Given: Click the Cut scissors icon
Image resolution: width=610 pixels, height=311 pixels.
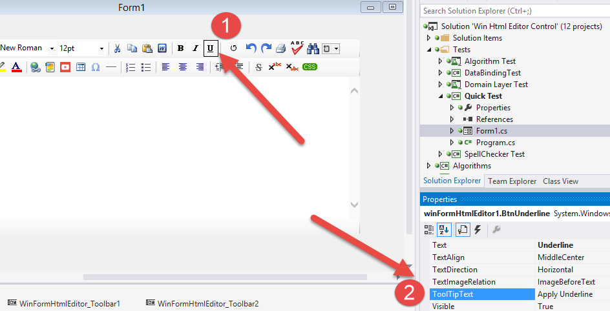Looking at the screenshot, I should pos(118,48).
